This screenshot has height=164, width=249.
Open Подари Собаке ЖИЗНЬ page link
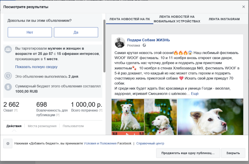click(149, 40)
